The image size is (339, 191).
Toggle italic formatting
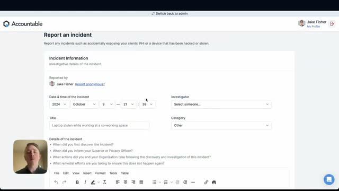(85, 183)
